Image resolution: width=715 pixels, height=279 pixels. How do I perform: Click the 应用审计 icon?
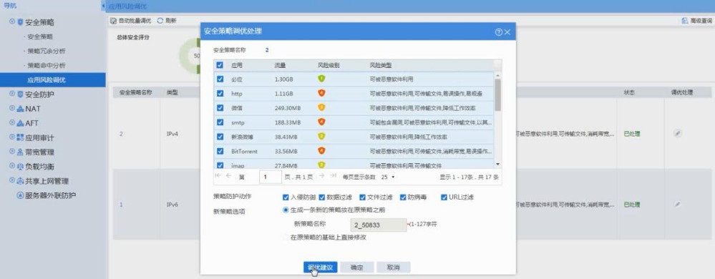click(x=20, y=137)
